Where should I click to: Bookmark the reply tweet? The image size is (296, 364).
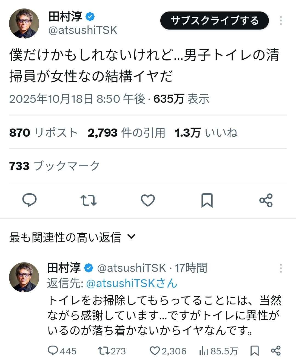coord(255,351)
